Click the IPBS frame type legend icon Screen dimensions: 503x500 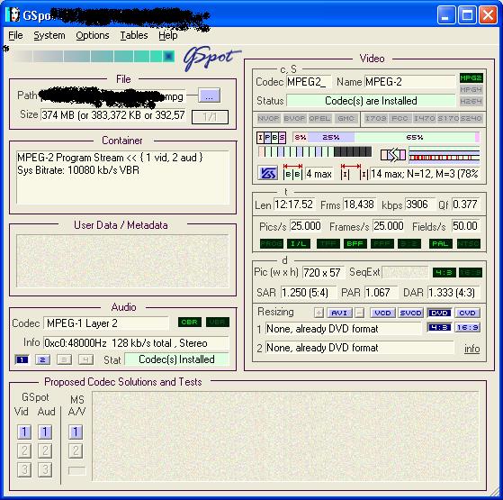pyautogui.click(x=271, y=138)
